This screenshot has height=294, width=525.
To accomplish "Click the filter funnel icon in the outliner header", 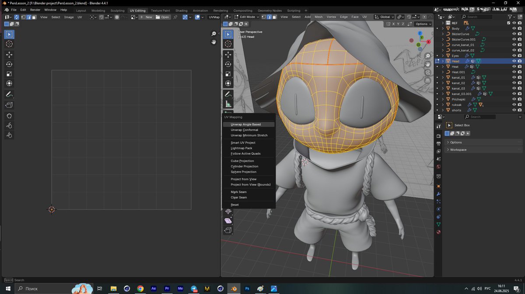I will click(510, 17).
